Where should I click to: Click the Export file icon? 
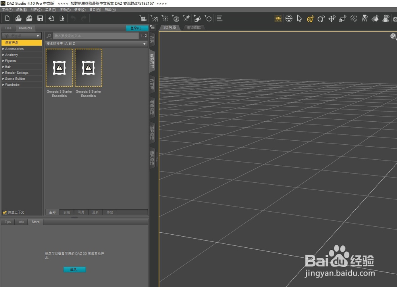click(62, 18)
